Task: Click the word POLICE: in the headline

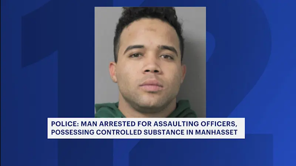Action: 65,124
